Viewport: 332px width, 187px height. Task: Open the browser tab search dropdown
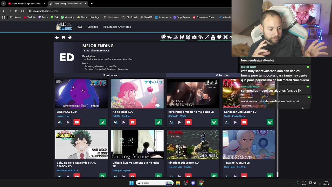[3, 4]
